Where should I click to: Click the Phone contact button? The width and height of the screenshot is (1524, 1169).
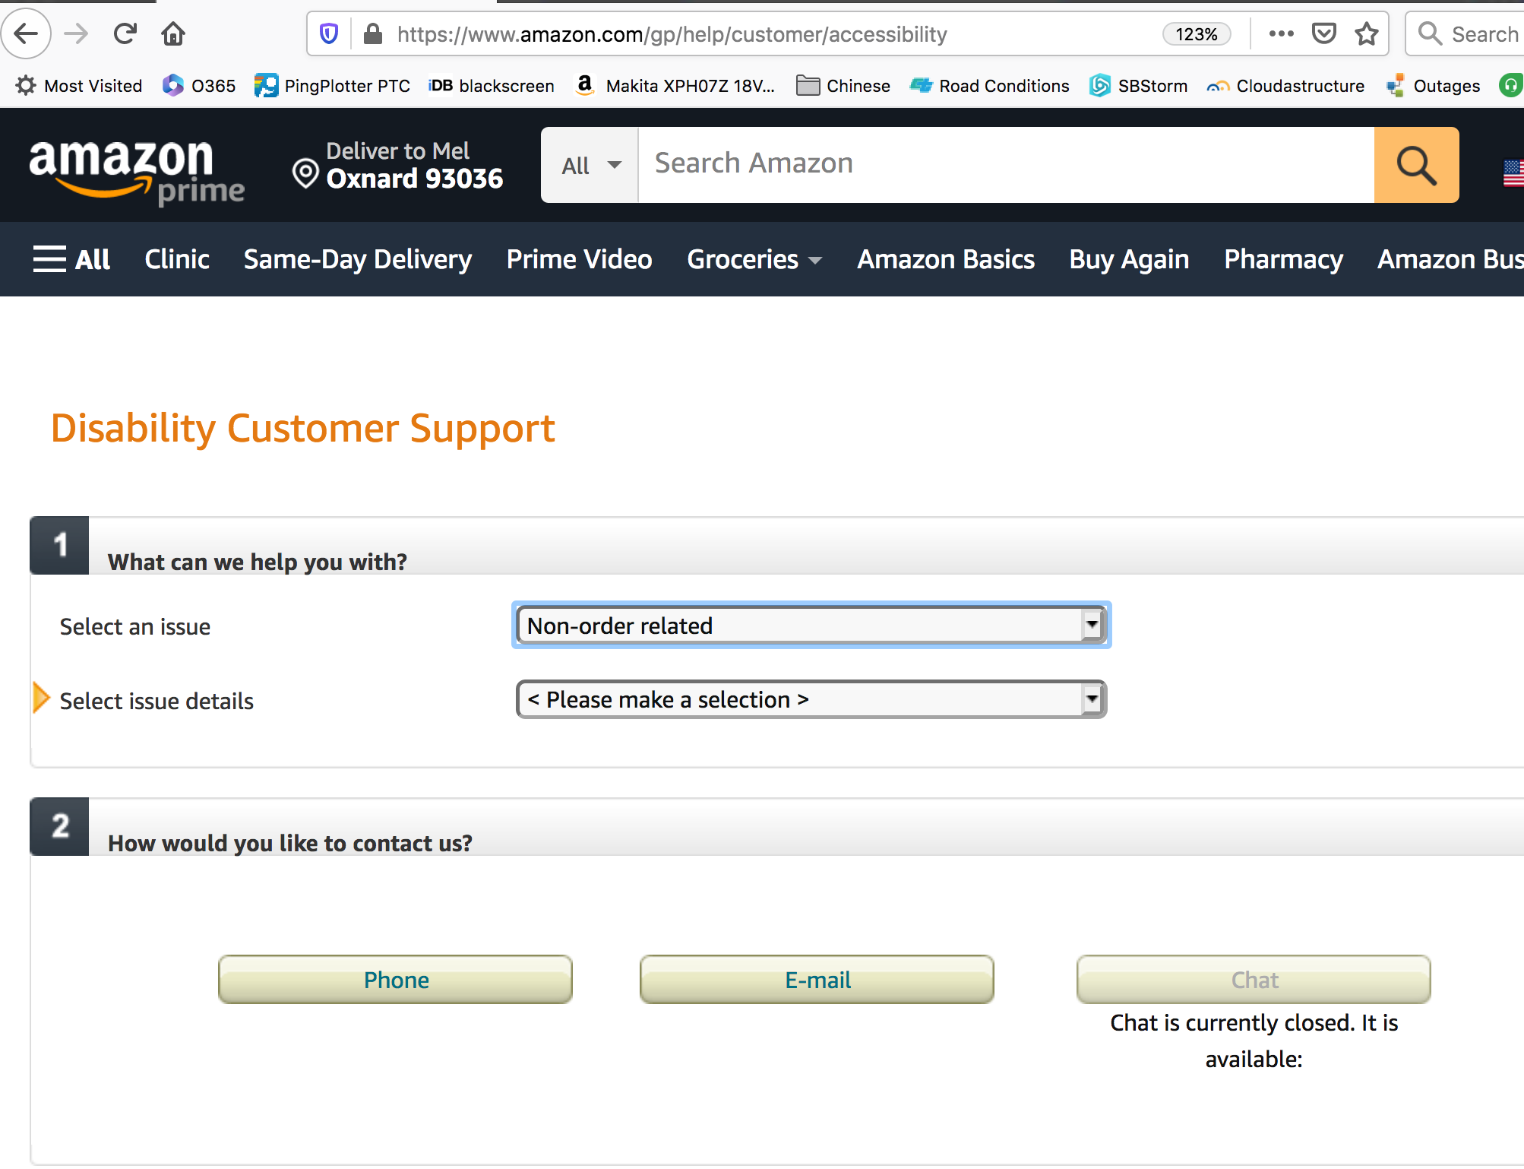[x=395, y=980]
